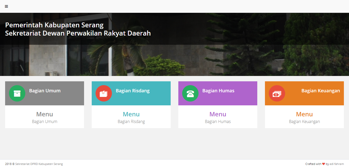The width and height of the screenshot is (349, 168).
Task: Click the Bagian Umum subtitle under Menu
Action: tap(44, 122)
